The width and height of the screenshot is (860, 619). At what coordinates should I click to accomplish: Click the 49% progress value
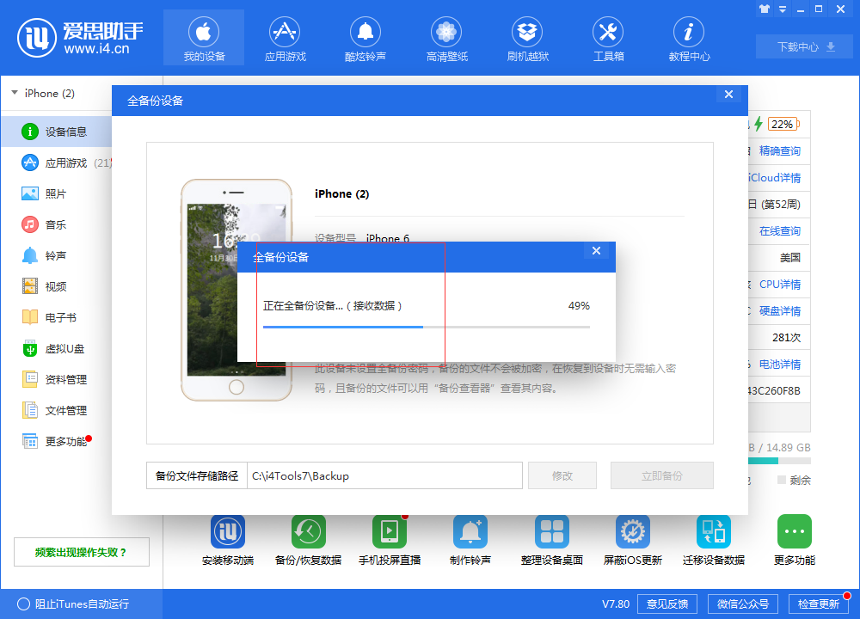pos(579,306)
